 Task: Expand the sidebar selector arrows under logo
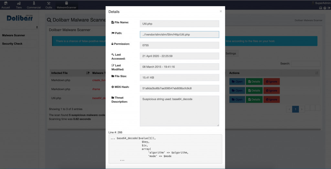coord(37,27)
